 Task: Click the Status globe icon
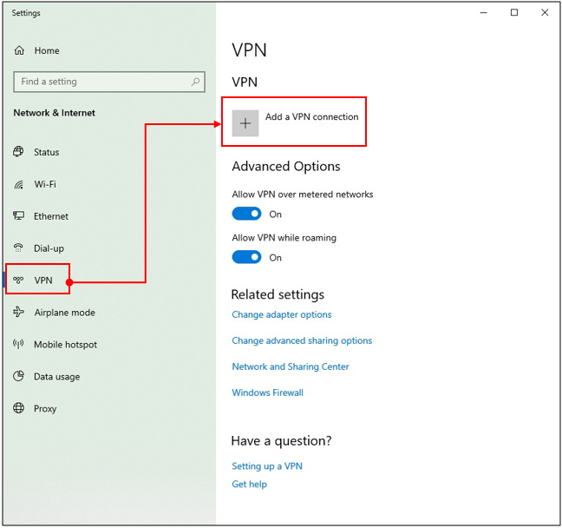18,152
